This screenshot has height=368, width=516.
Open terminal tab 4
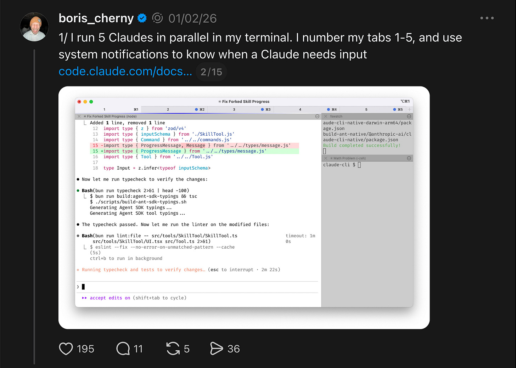tap(306, 109)
